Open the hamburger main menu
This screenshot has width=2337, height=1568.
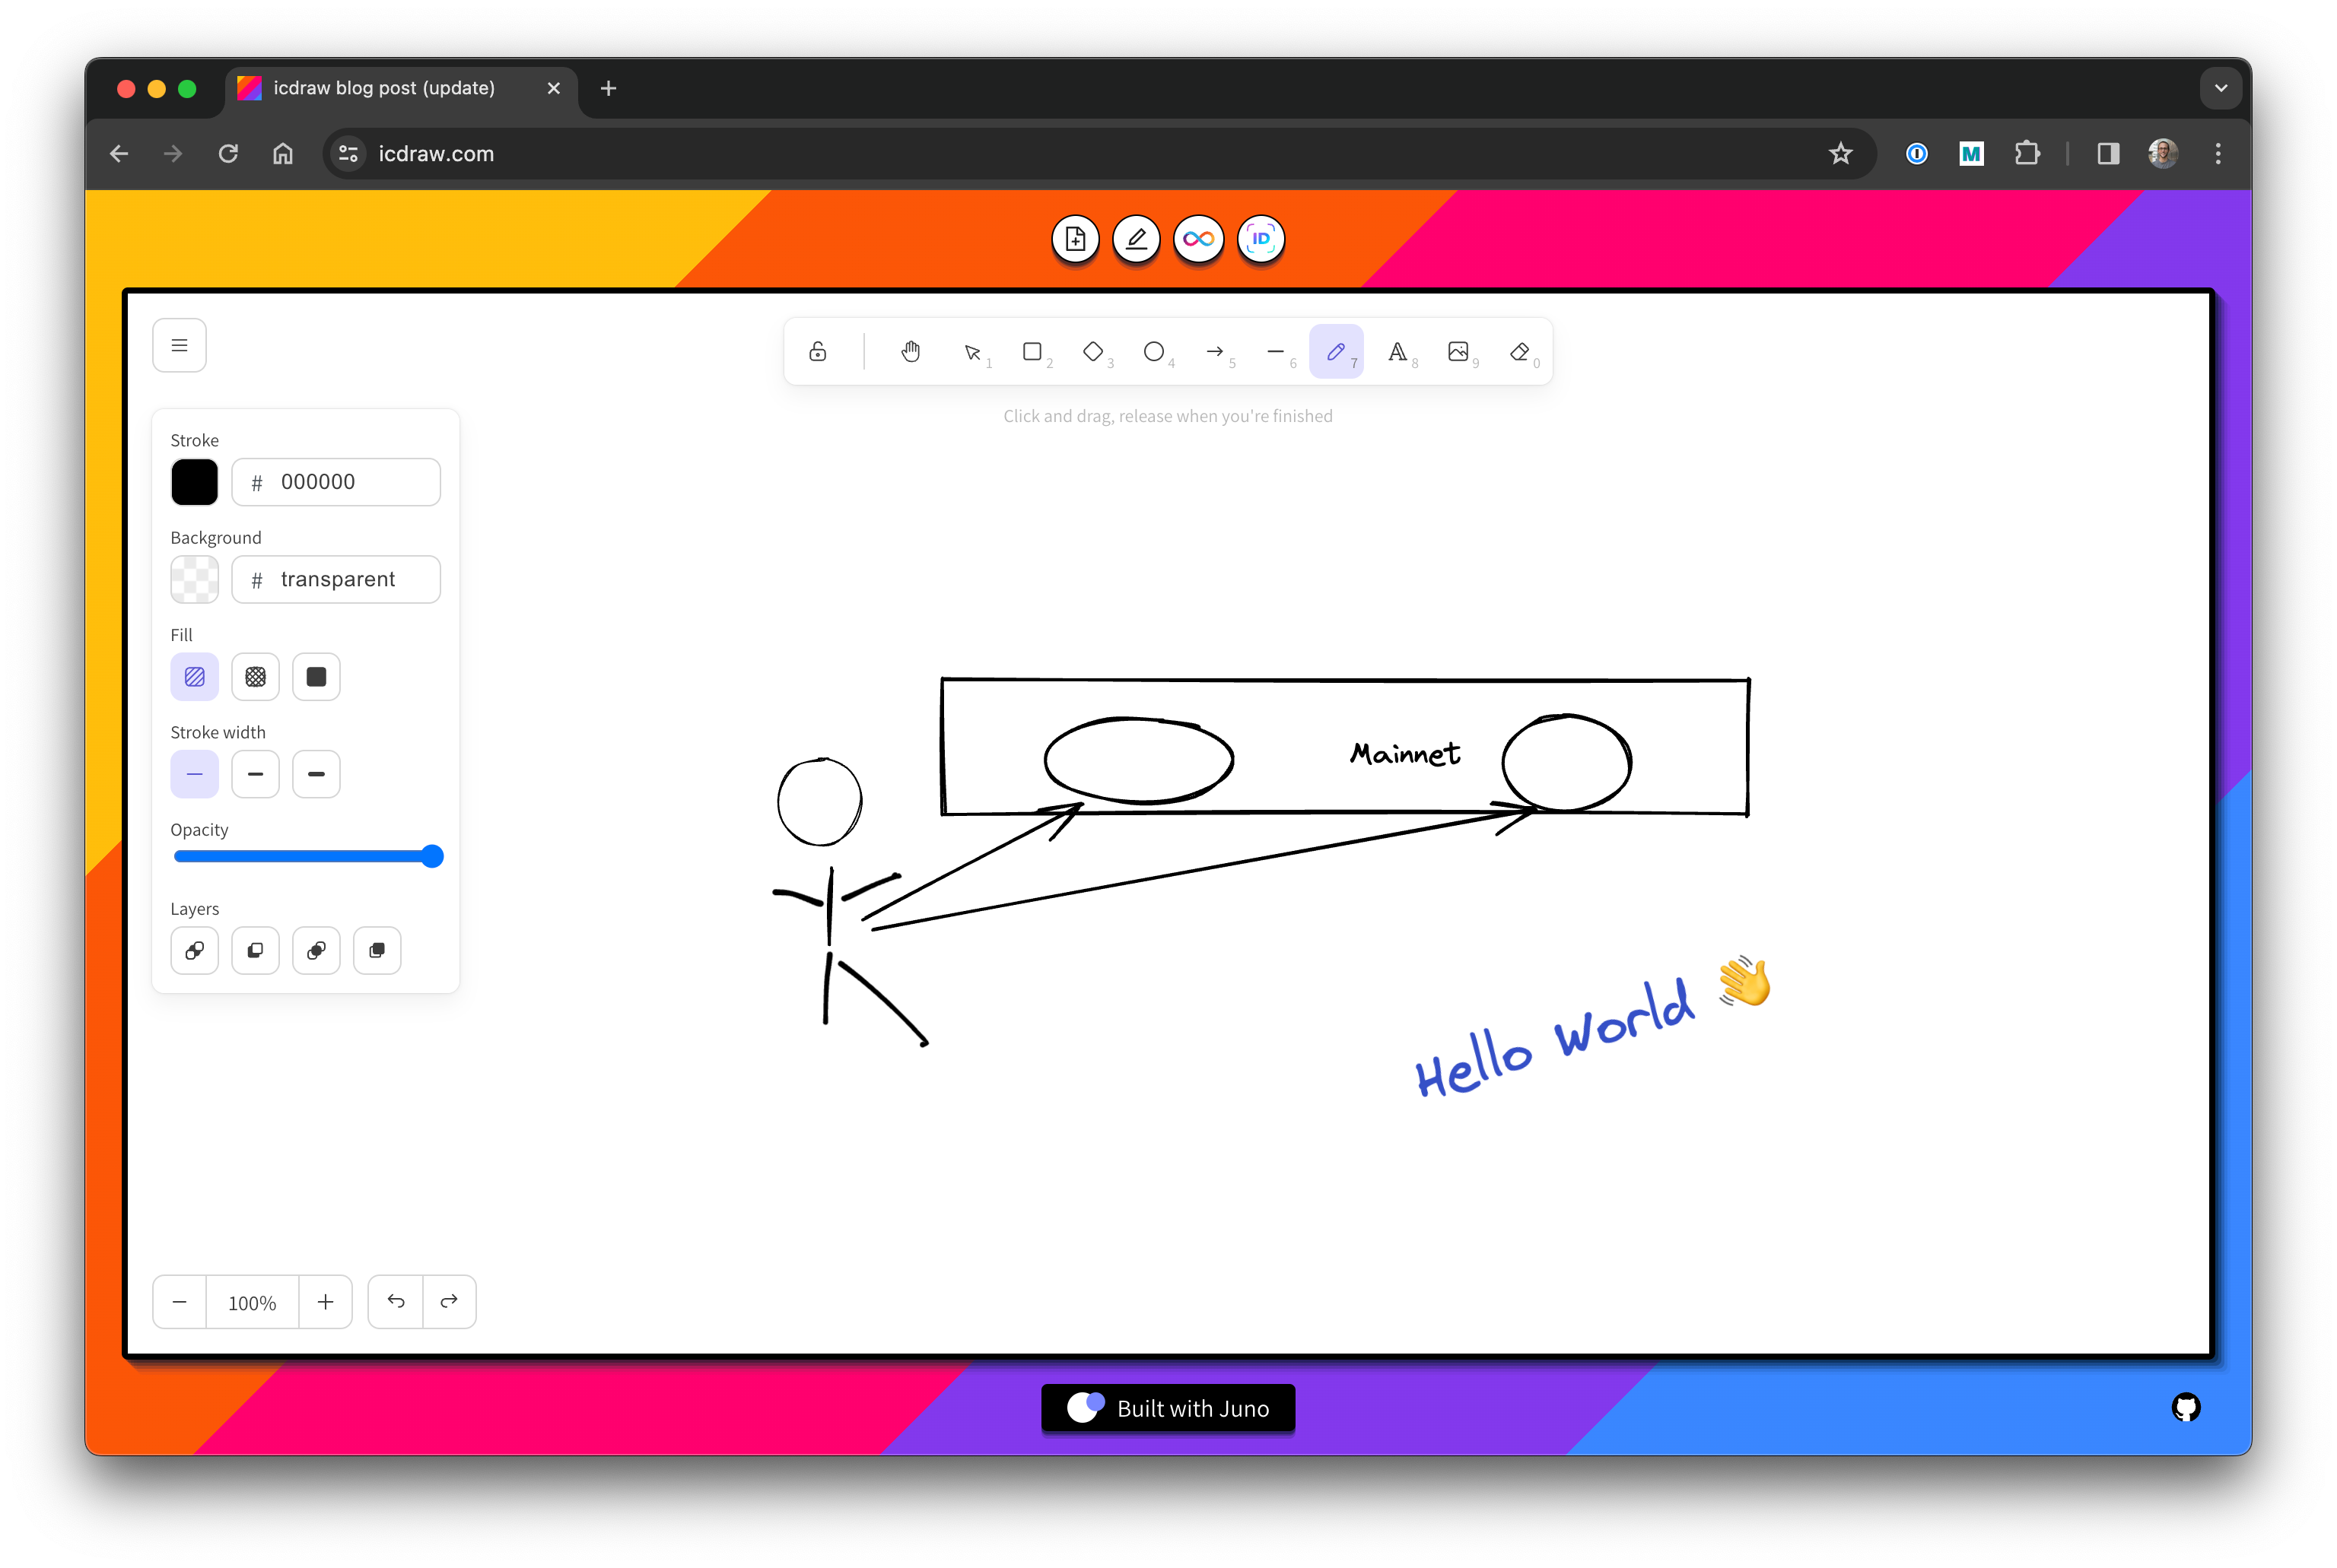pyautogui.click(x=179, y=346)
